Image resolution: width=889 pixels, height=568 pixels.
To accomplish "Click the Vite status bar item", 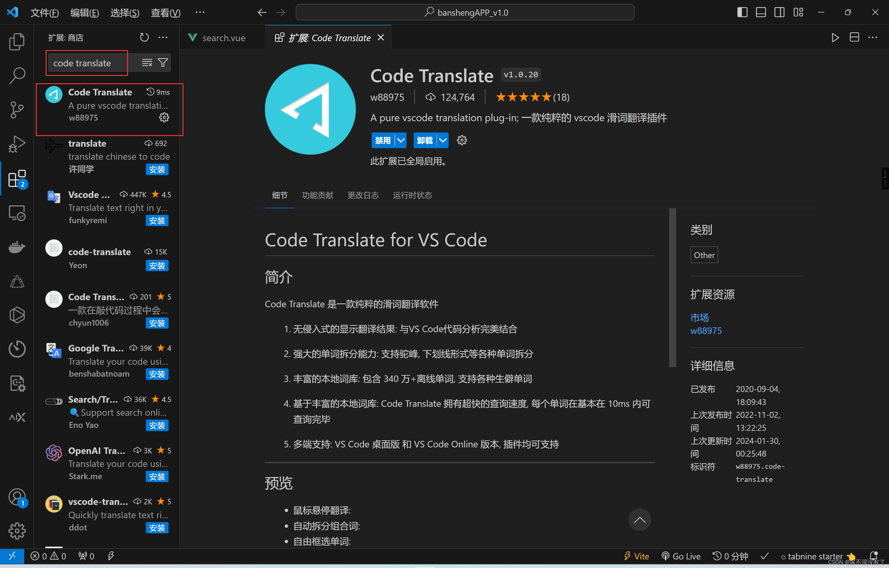I will 637,556.
